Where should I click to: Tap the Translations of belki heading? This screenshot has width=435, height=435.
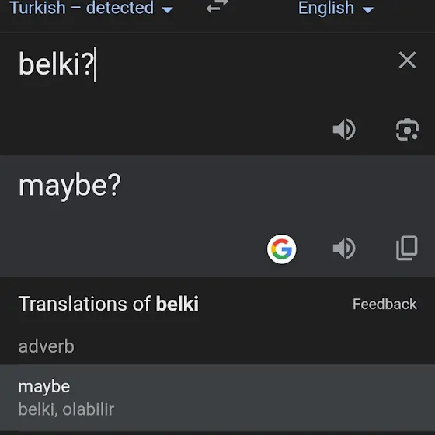click(109, 304)
